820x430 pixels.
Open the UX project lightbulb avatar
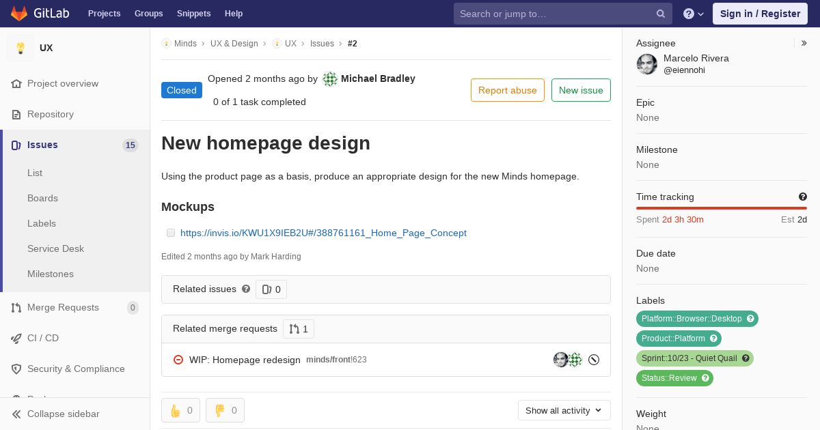tap(20, 48)
